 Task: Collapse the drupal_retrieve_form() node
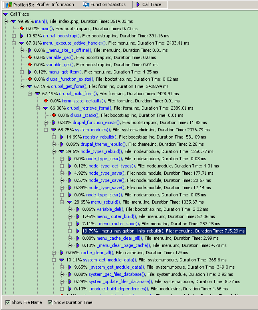[x=38, y=108]
